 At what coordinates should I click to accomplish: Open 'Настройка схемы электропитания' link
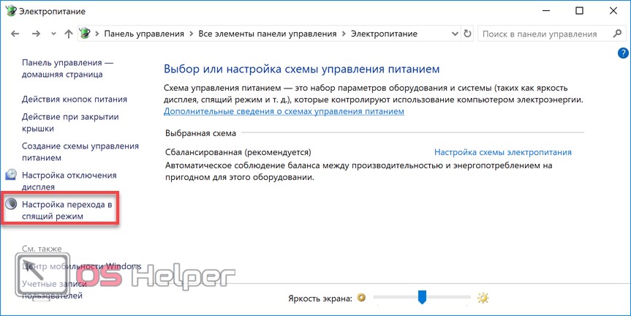pos(503,152)
